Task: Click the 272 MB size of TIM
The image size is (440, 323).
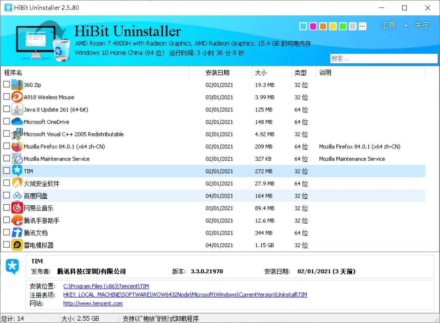Action: click(264, 171)
